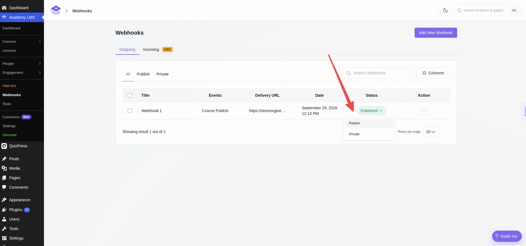Open the rows per page dropdown
The image size is (526, 246).
tap(431, 132)
